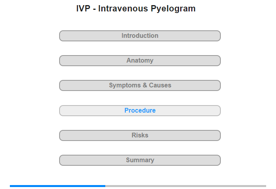Click the blue Procedure text label
276x189 pixels.
(140, 110)
